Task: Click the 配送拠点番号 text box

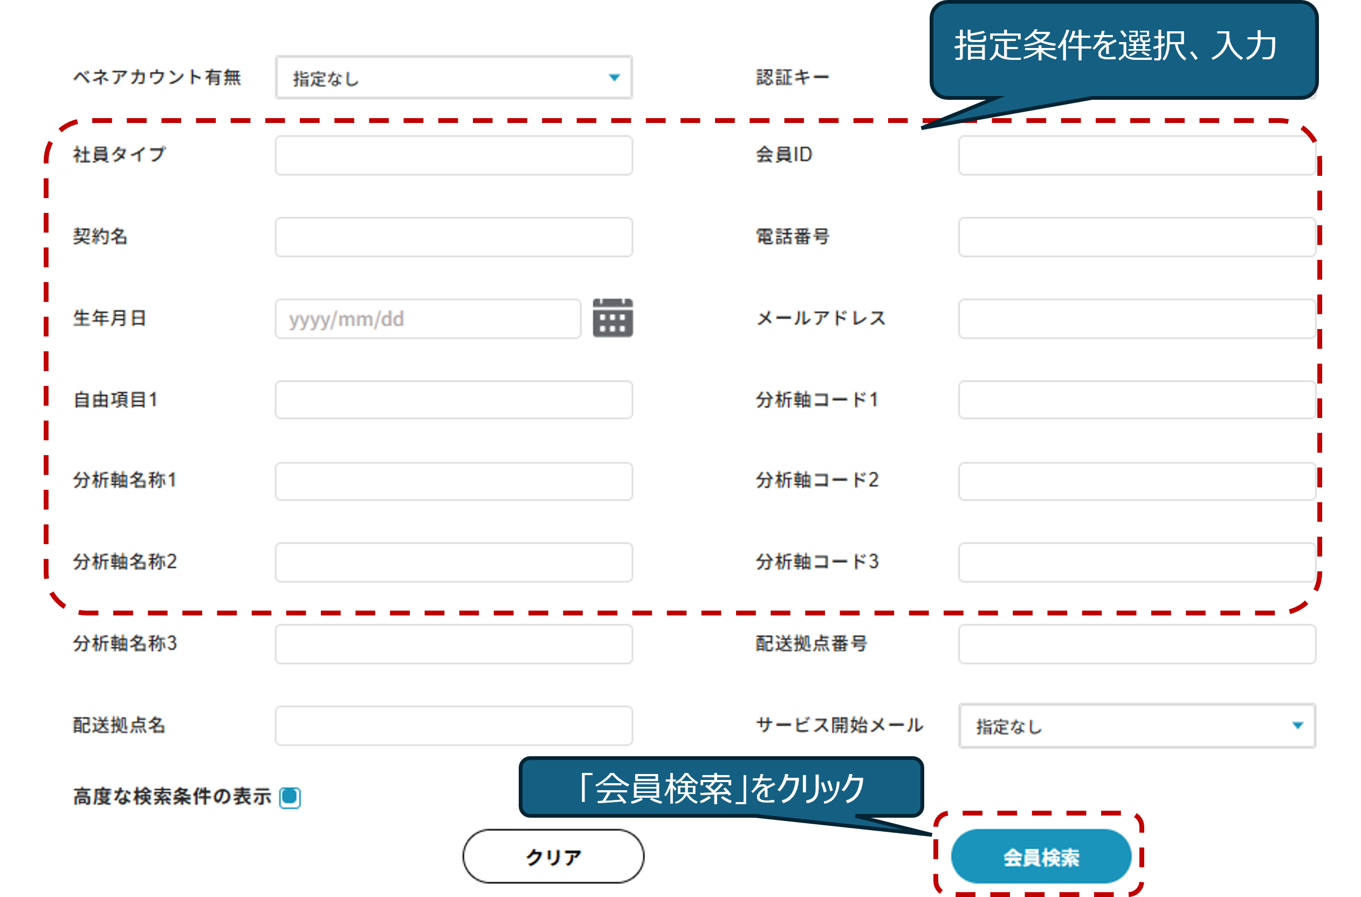Action: 1136,644
